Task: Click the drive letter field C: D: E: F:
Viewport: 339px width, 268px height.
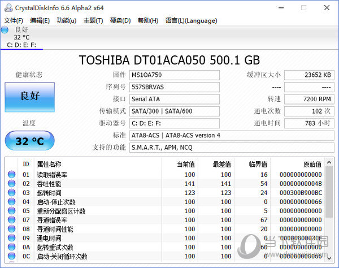Action: tap(174, 123)
